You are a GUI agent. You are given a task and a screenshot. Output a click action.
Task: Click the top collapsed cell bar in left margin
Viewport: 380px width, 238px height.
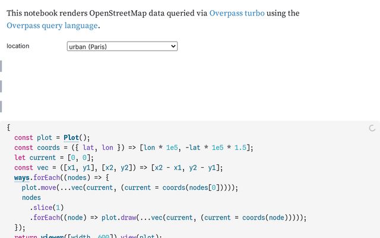tap(1, 65)
